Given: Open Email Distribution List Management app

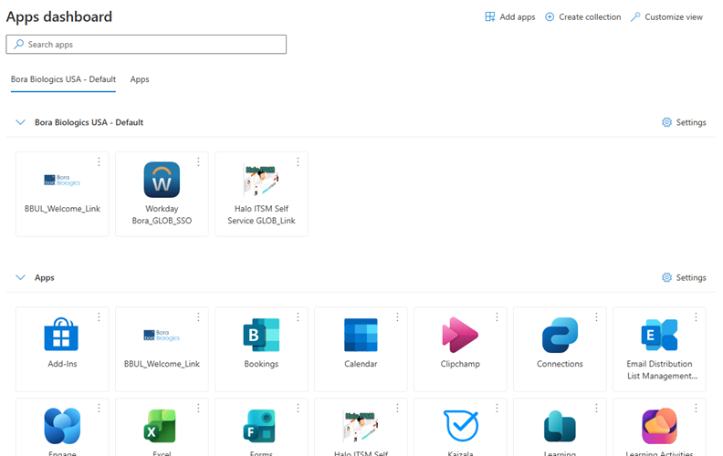Looking at the screenshot, I should point(659,349).
